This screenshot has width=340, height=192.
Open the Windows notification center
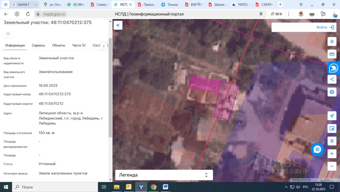[x=332, y=187]
